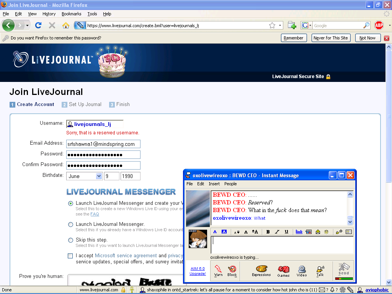The height and width of the screenshot is (294, 392).
Task: Click Never for This Site button
Action: (x=331, y=38)
